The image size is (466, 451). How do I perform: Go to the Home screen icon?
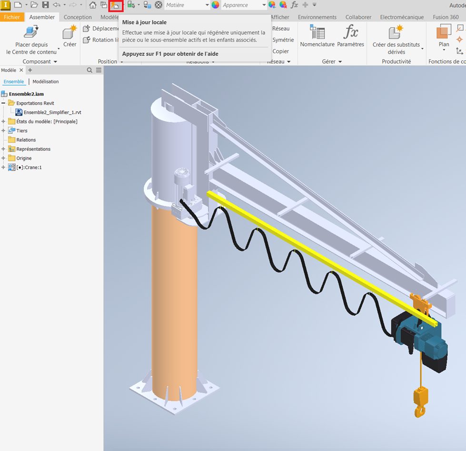coord(93,5)
